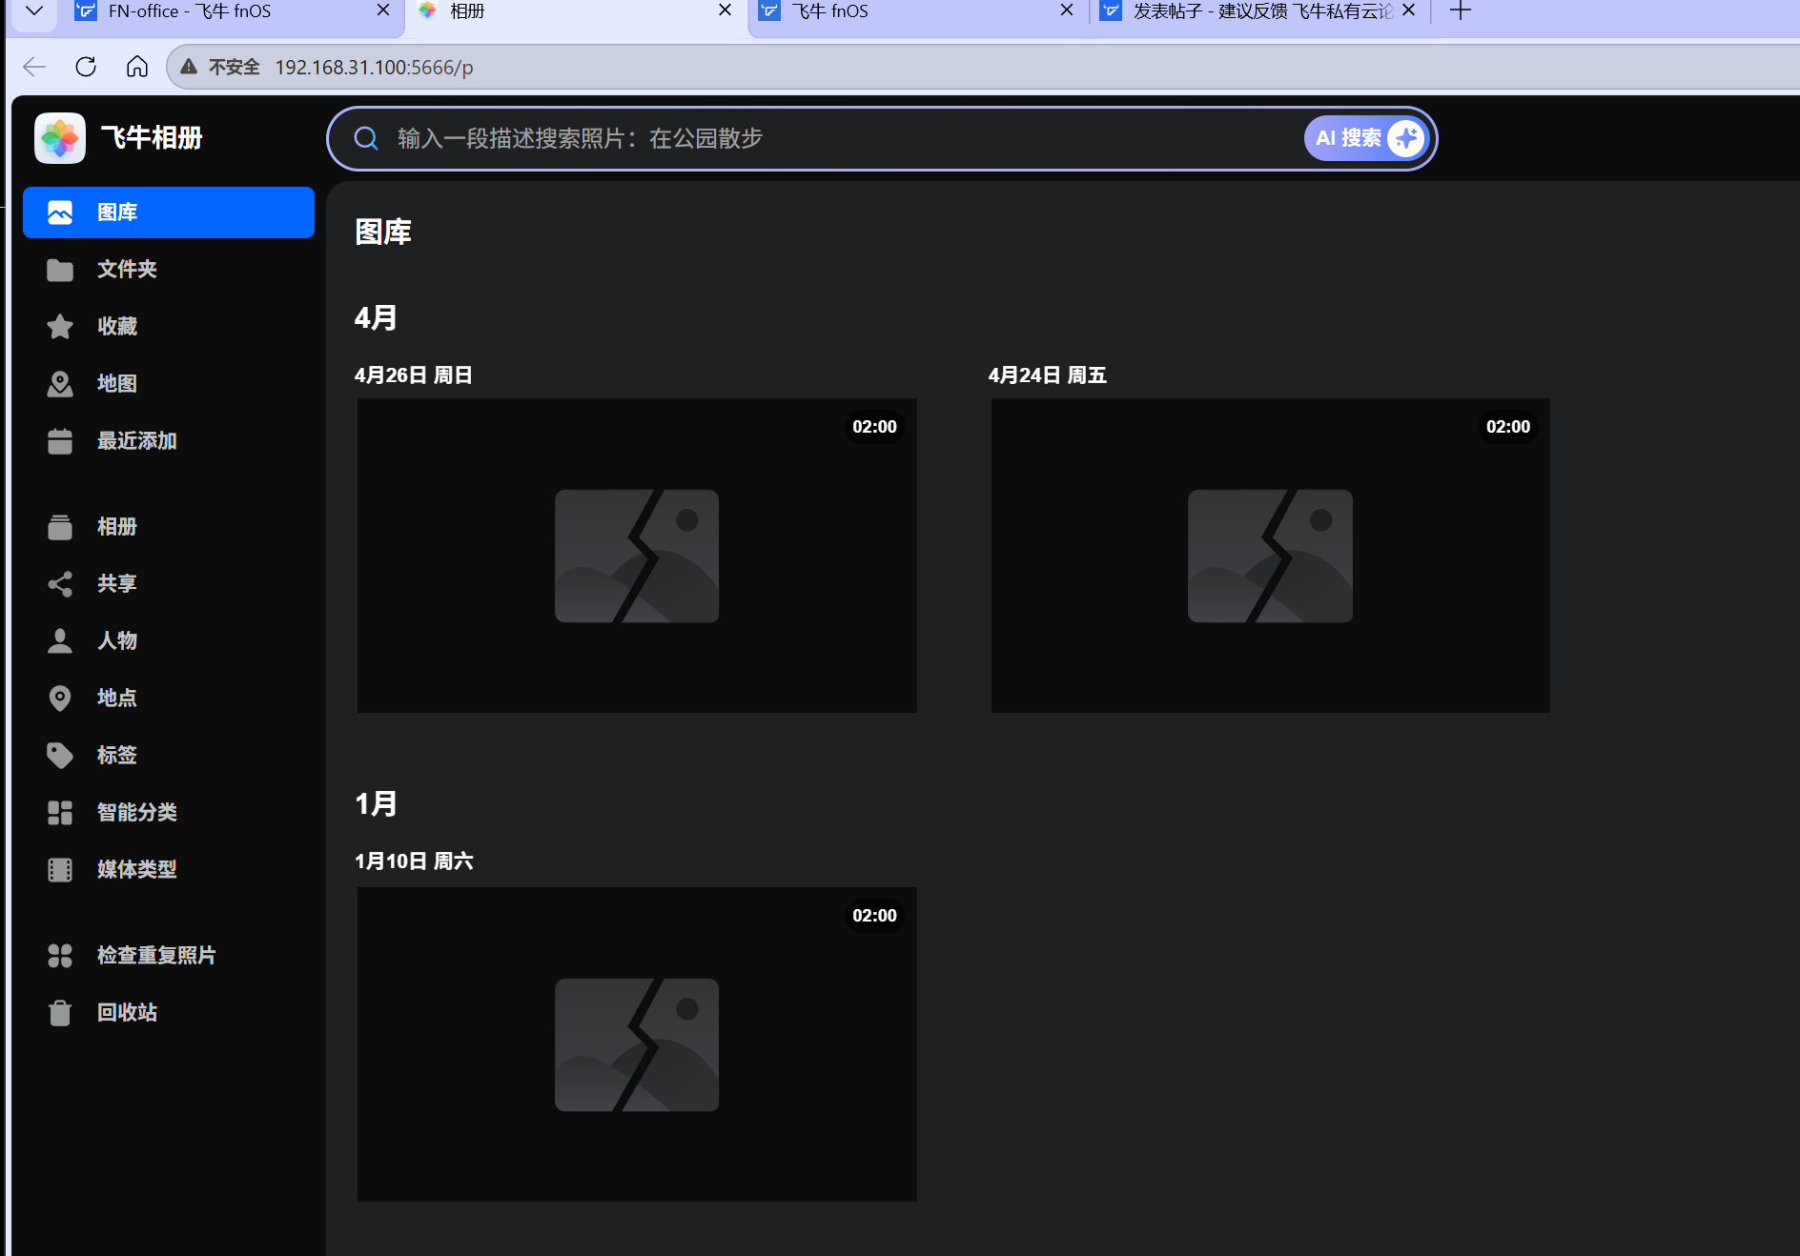Screen dimensions: 1800x1256
Task: Go back with the browser back arrow
Action: [x=34, y=67]
